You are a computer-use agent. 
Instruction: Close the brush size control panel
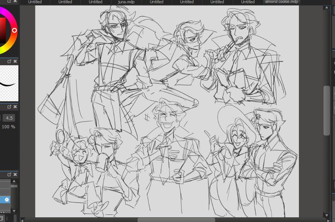tap(15, 107)
